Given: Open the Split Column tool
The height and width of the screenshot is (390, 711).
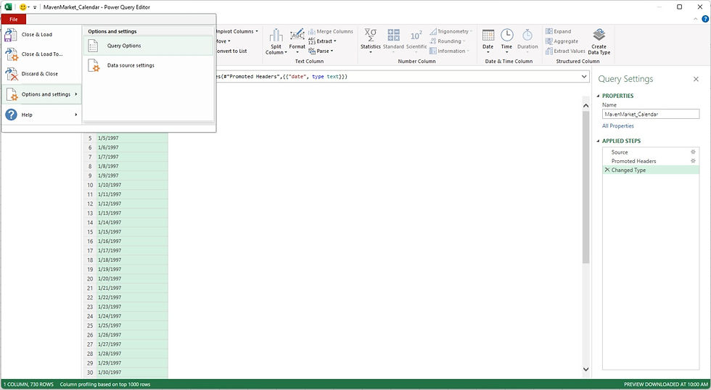Looking at the screenshot, I should (276, 41).
